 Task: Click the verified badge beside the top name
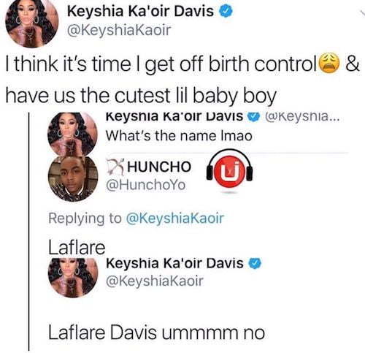226,12
